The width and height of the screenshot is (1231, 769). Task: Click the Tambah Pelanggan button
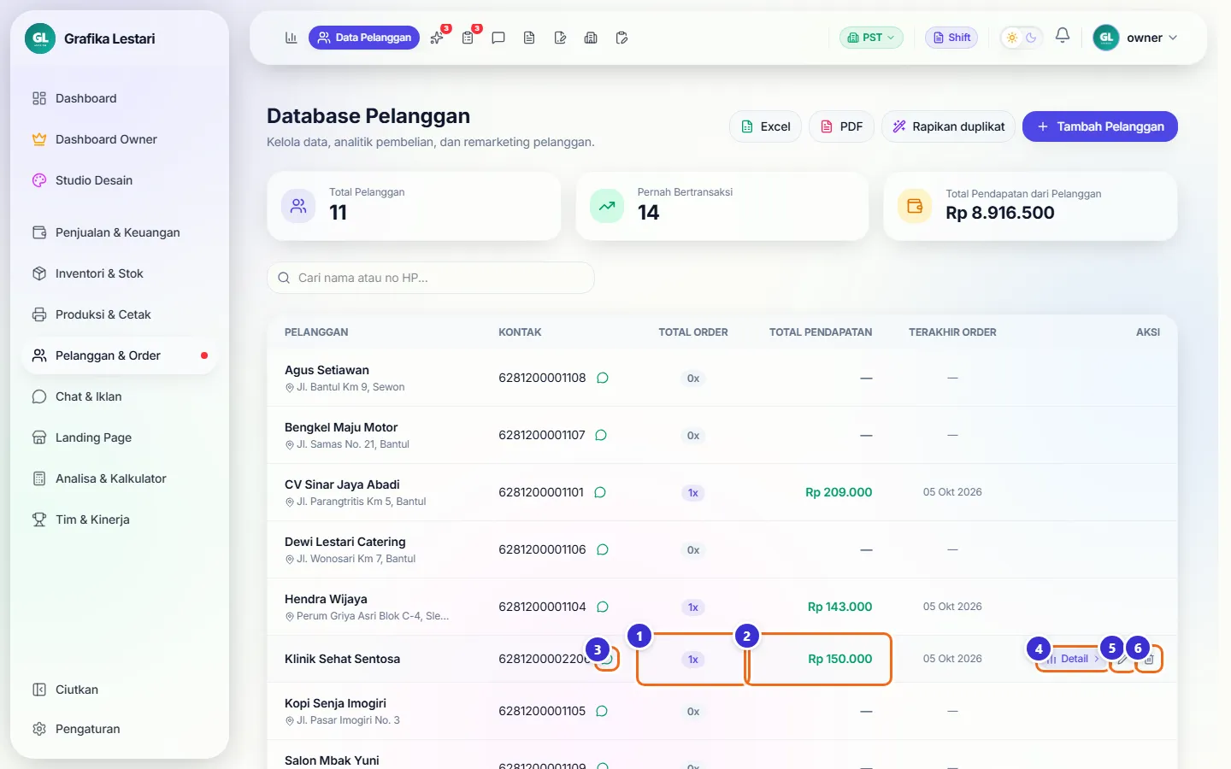click(1100, 126)
